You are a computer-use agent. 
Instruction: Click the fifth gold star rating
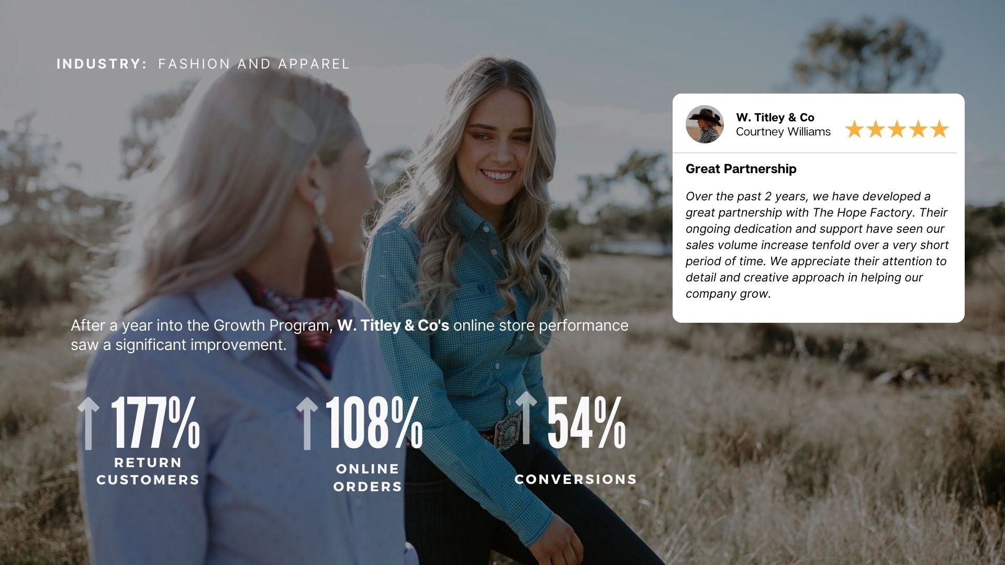point(940,129)
